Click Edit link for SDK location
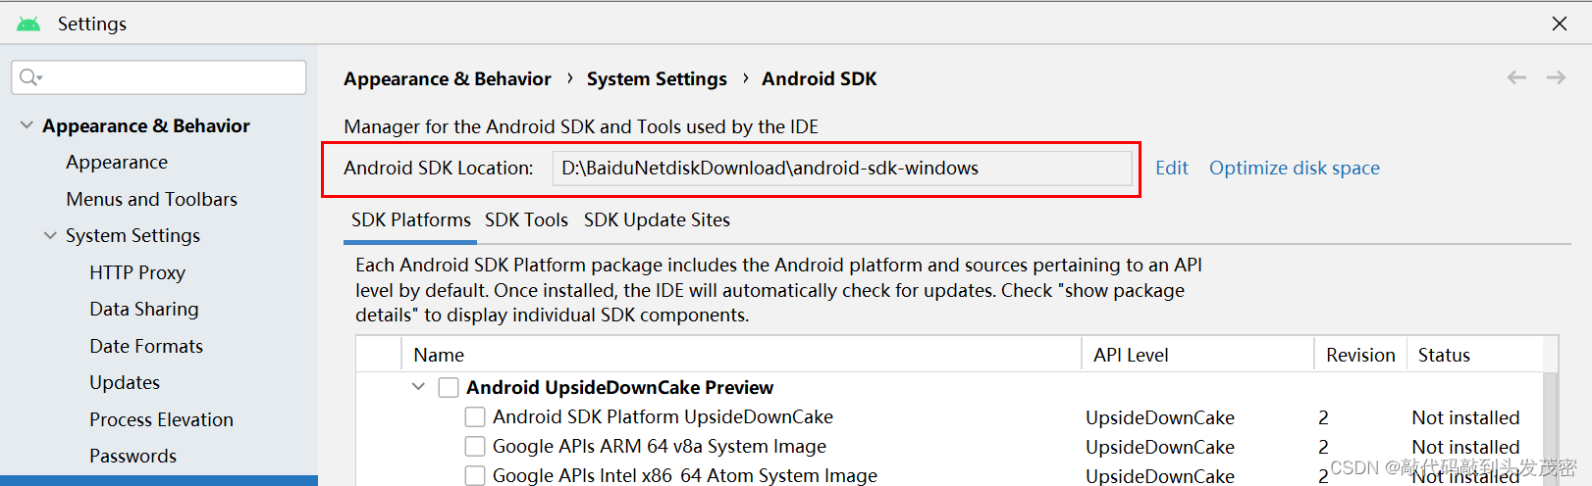 (x=1172, y=168)
